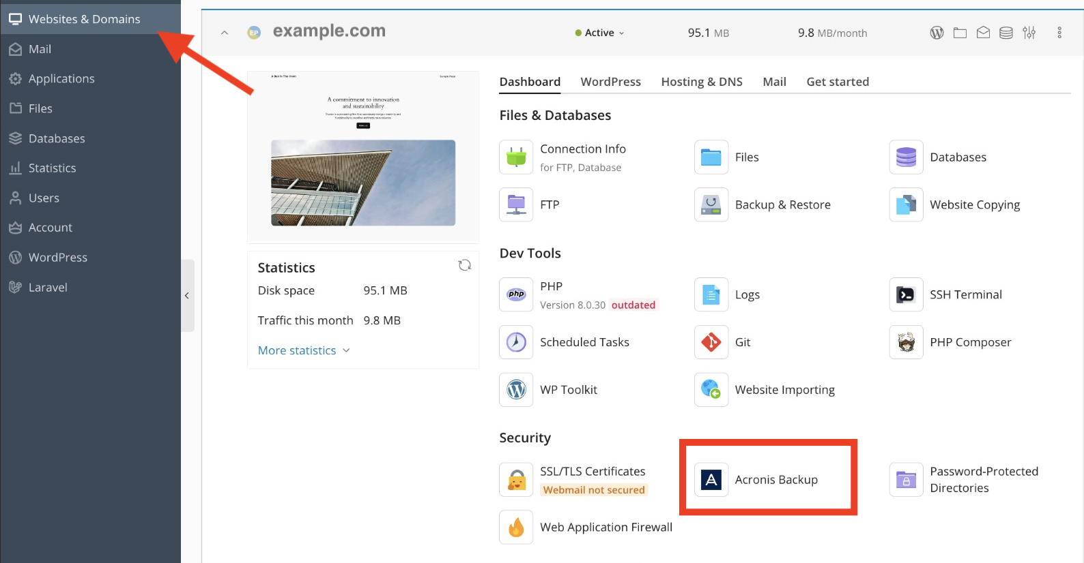The image size is (1084, 563).
Task: Open Scheduled Tasks clock icon
Action: 516,342
